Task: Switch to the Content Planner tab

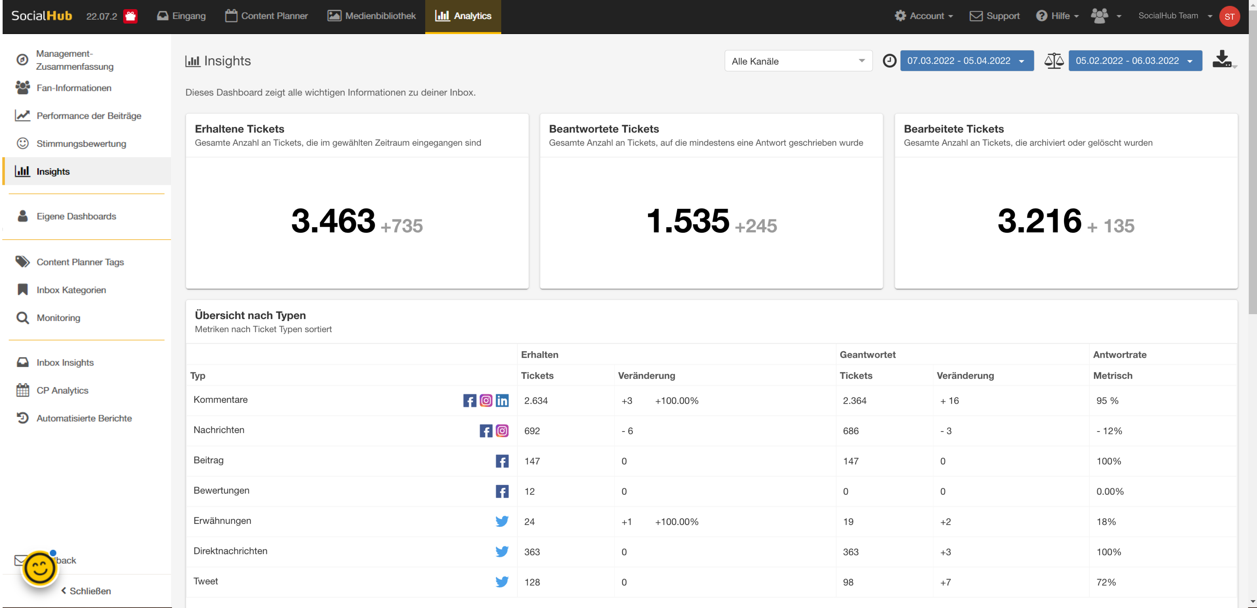Action: point(266,16)
